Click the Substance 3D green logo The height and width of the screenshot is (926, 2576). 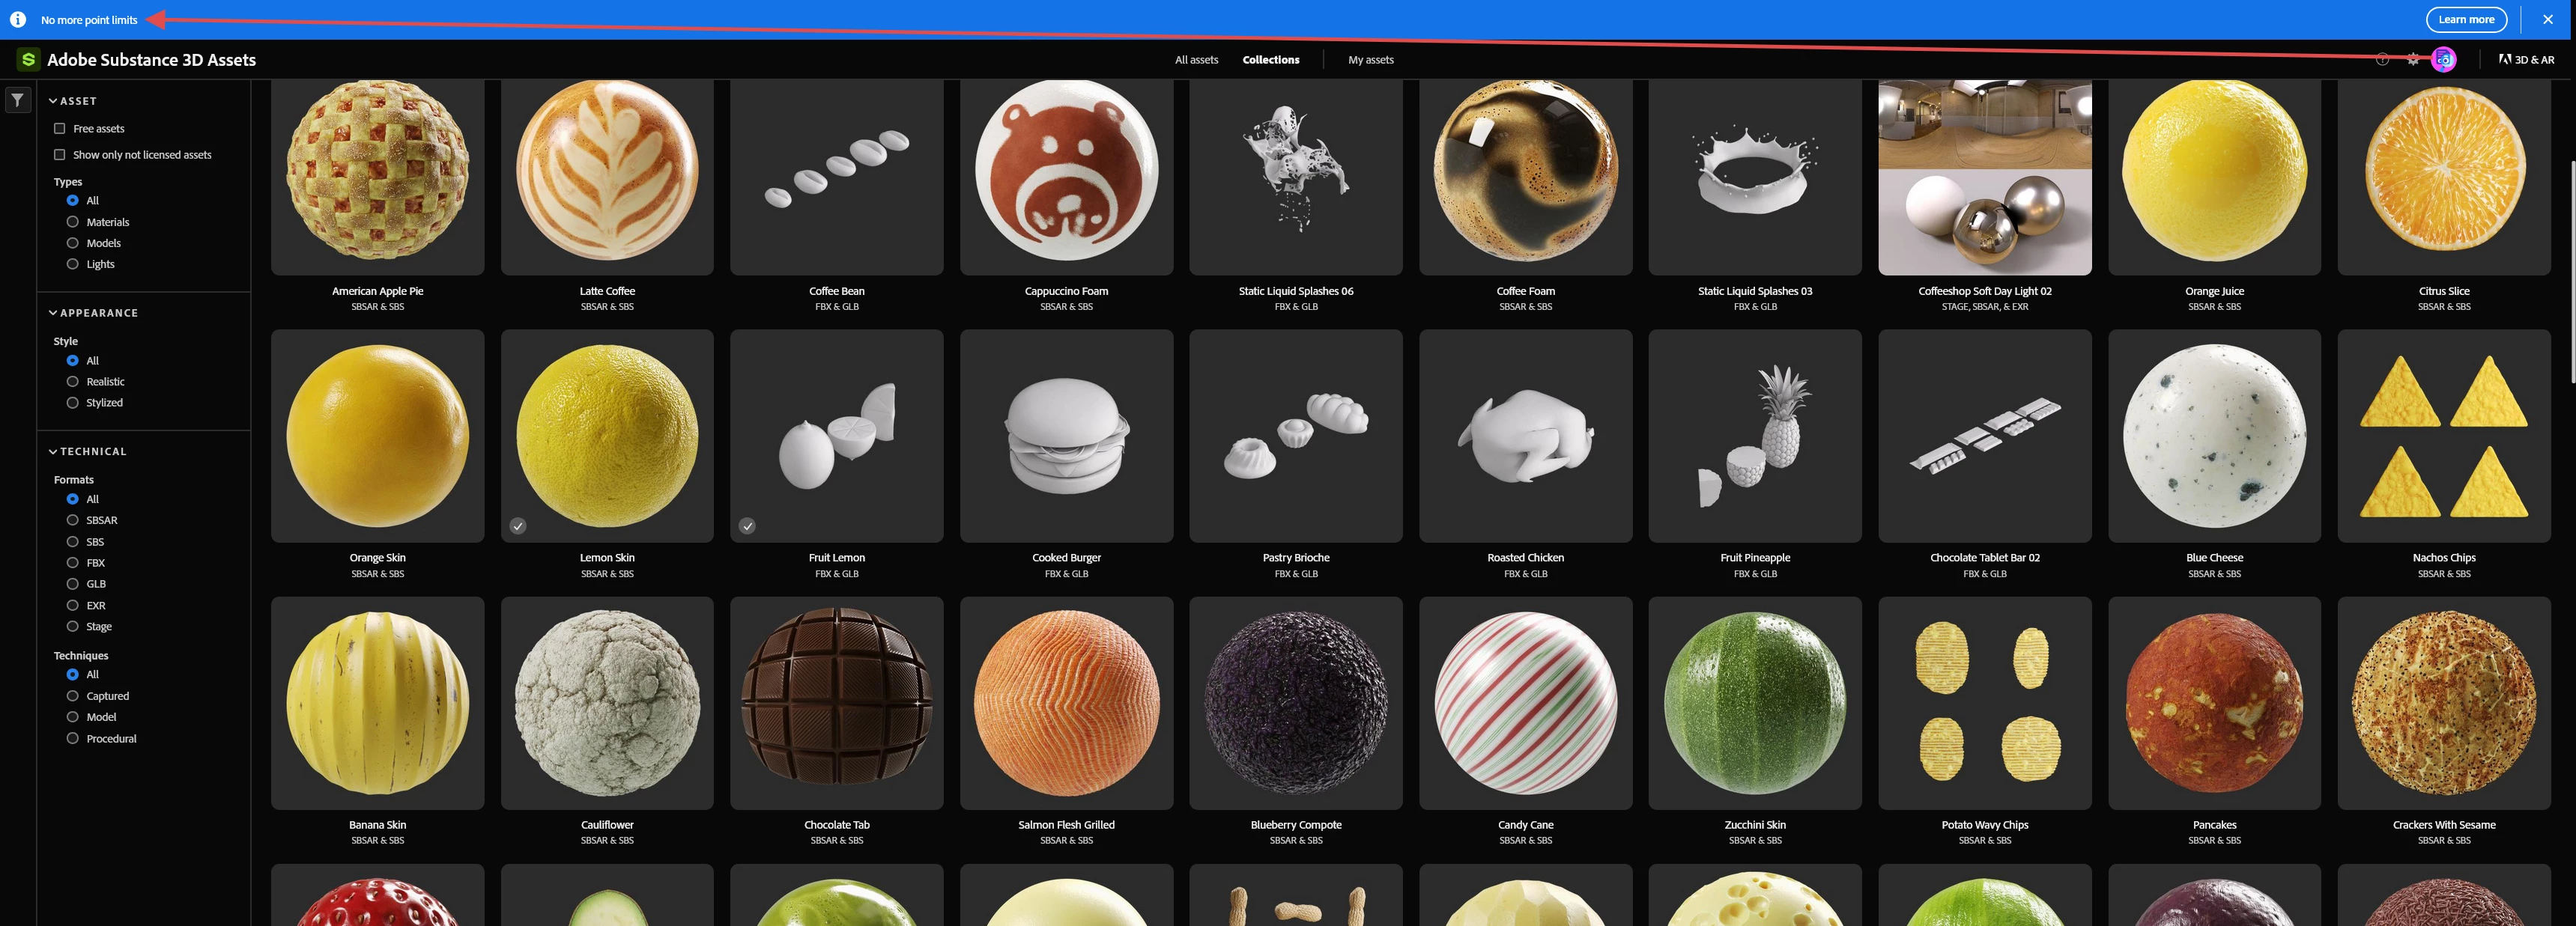click(x=28, y=60)
